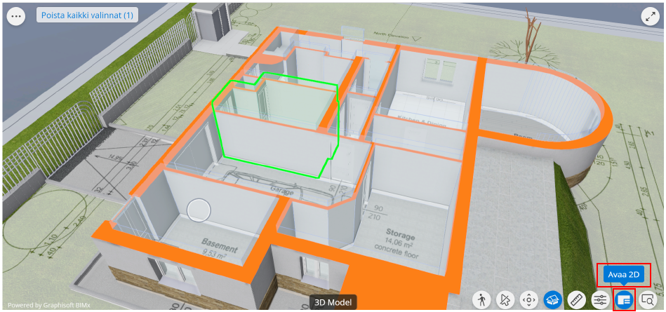Click the 'Basement 9,53 m²' room label
This screenshot has width=666, height=312.
pyautogui.click(x=220, y=249)
